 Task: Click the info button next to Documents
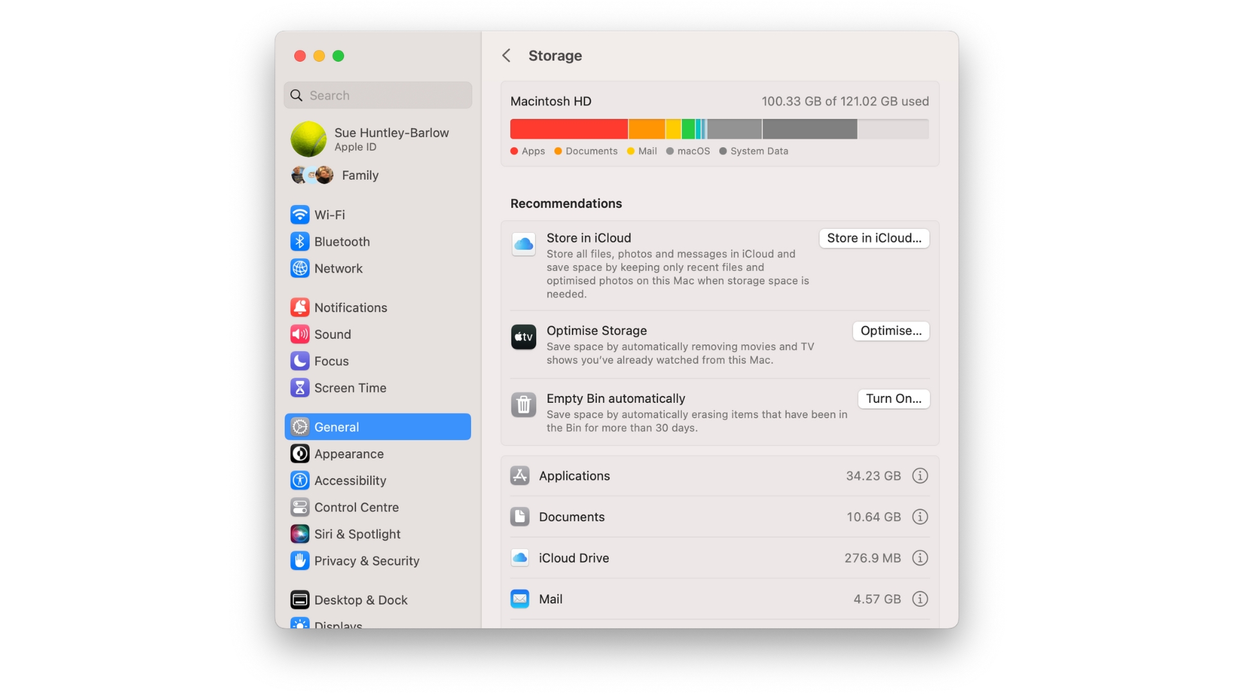coord(920,516)
